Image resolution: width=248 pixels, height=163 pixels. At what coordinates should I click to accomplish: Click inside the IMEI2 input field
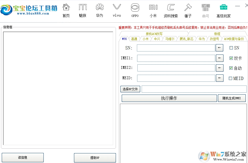coord(176,68)
